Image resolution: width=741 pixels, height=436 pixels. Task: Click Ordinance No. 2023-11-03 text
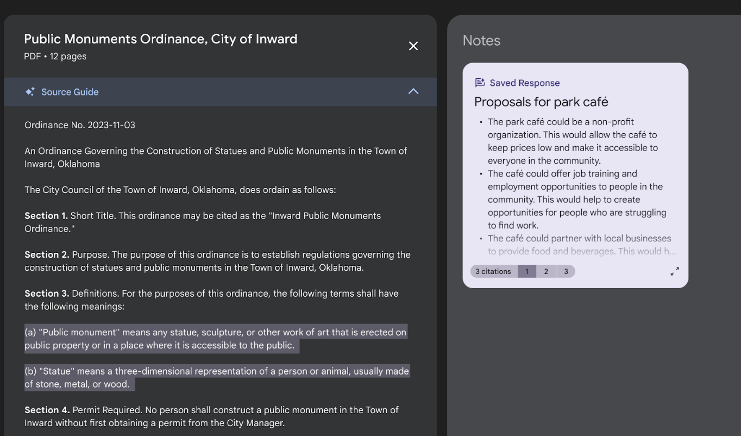pyautogui.click(x=80, y=125)
